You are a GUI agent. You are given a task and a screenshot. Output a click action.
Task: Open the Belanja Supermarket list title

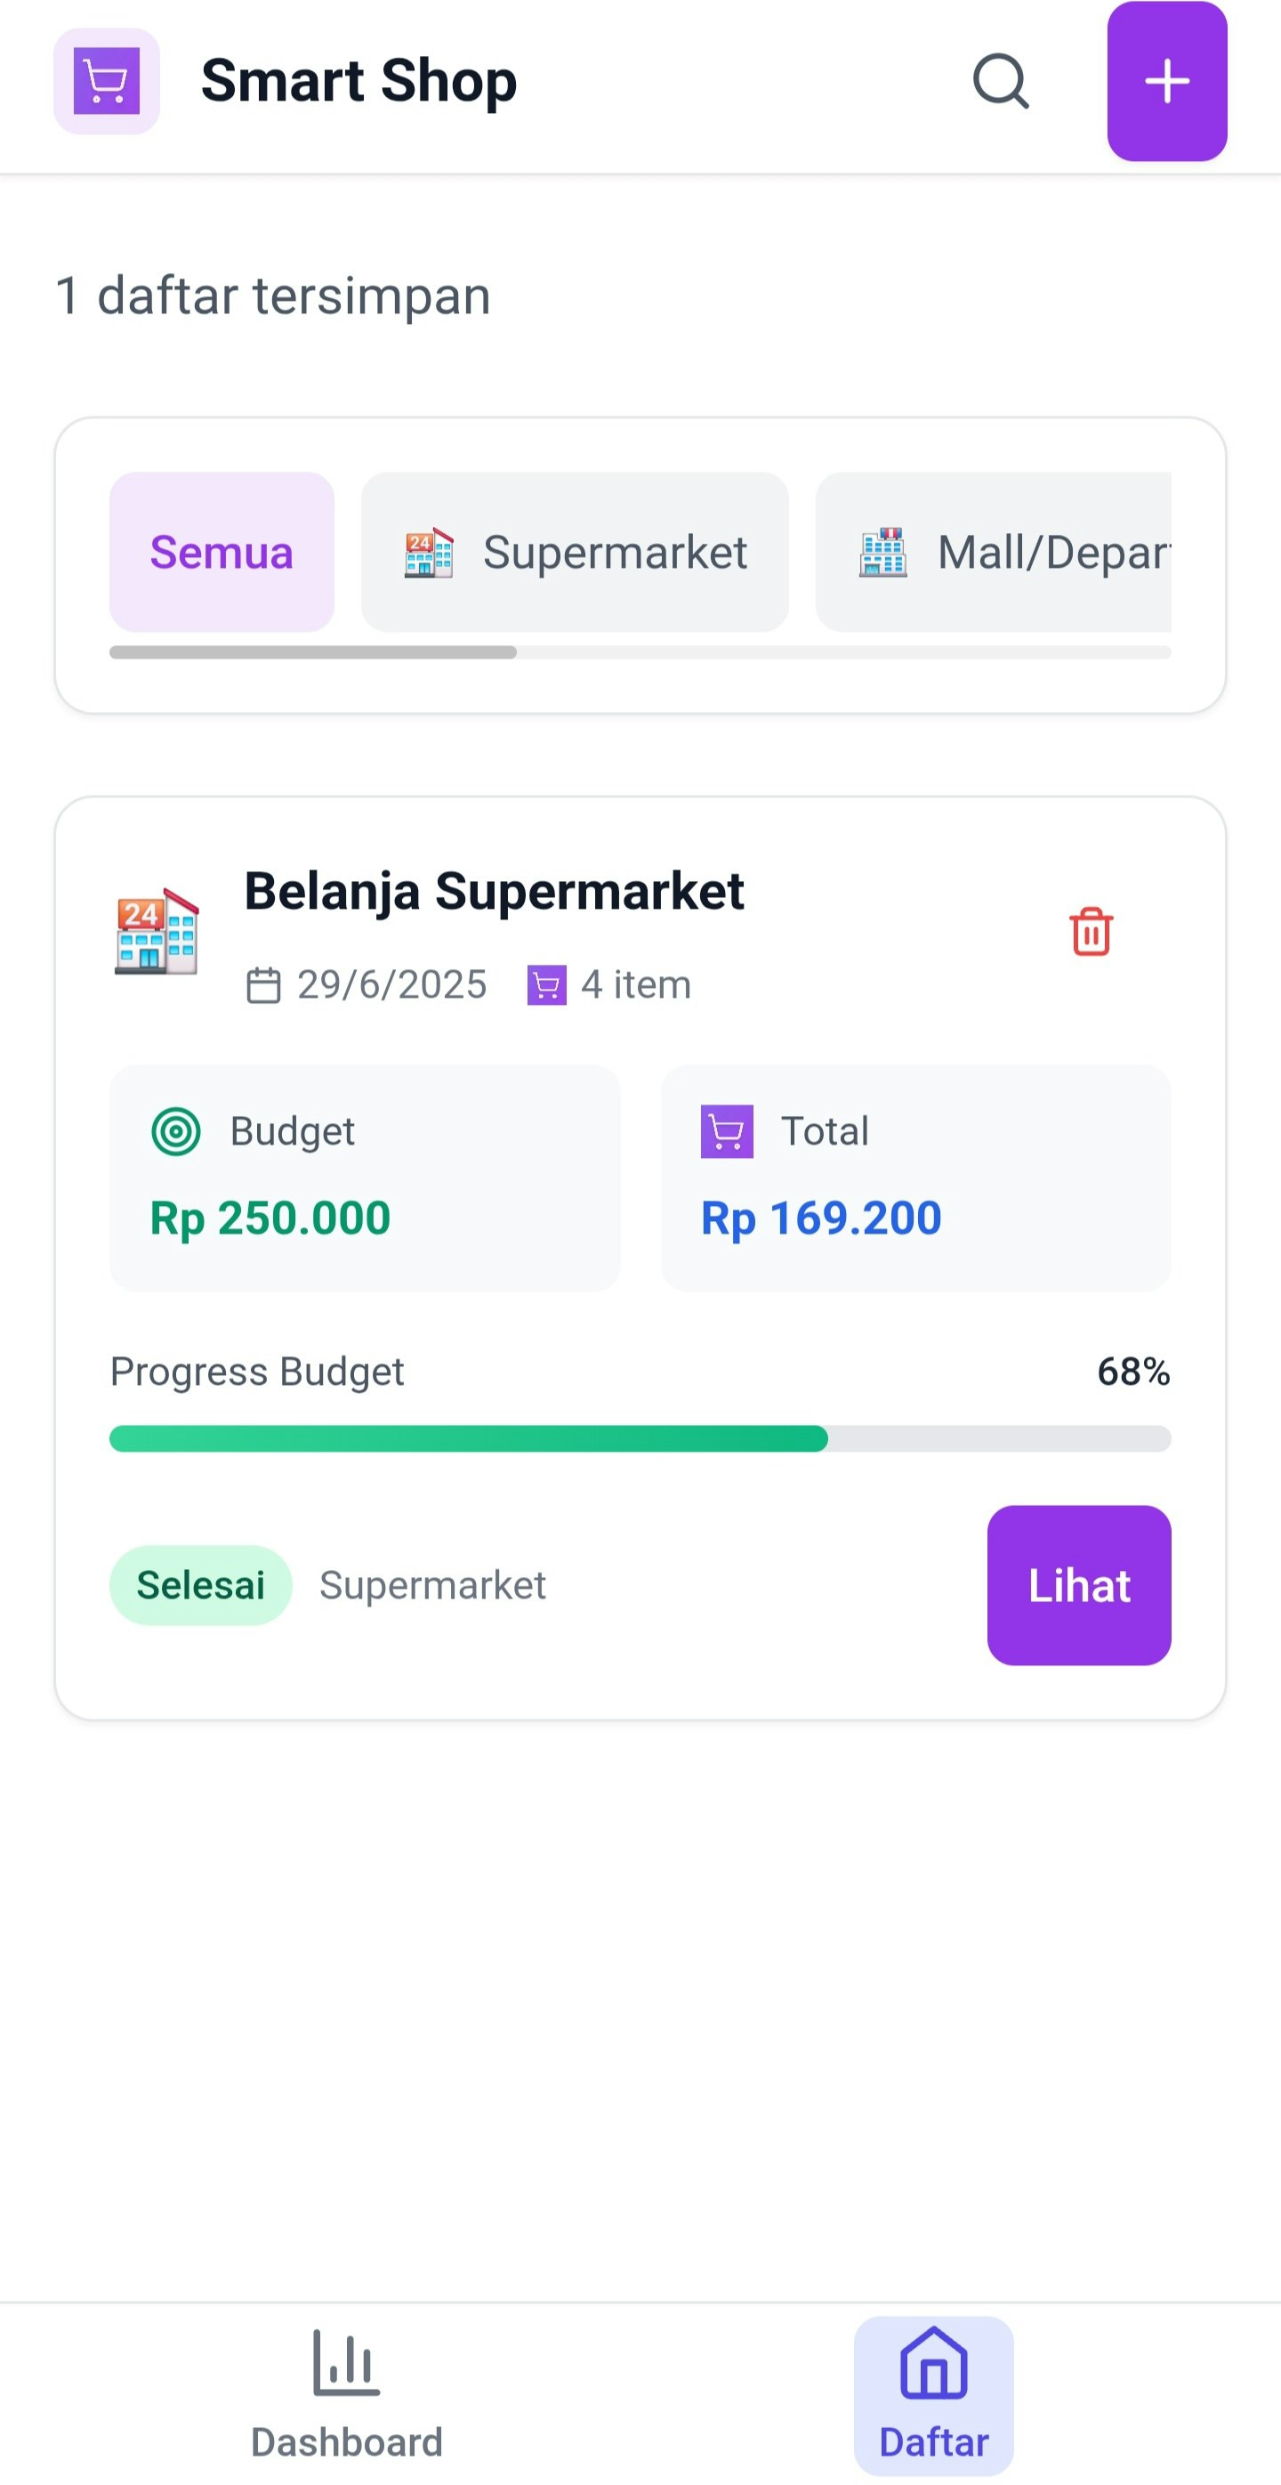point(494,889)
